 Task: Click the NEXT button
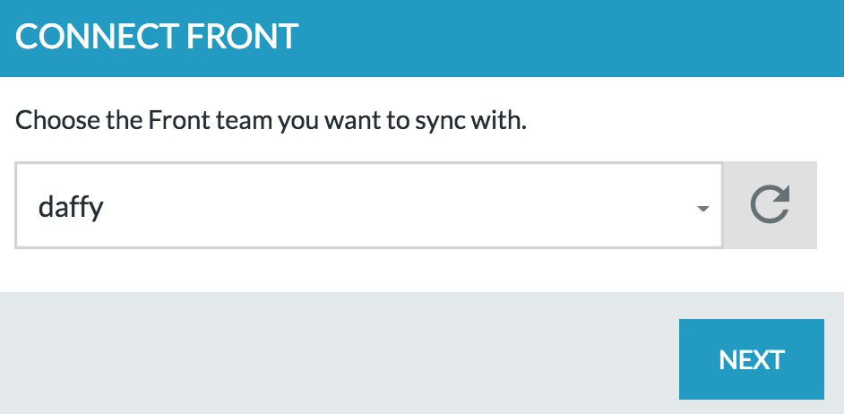(752, 359)
